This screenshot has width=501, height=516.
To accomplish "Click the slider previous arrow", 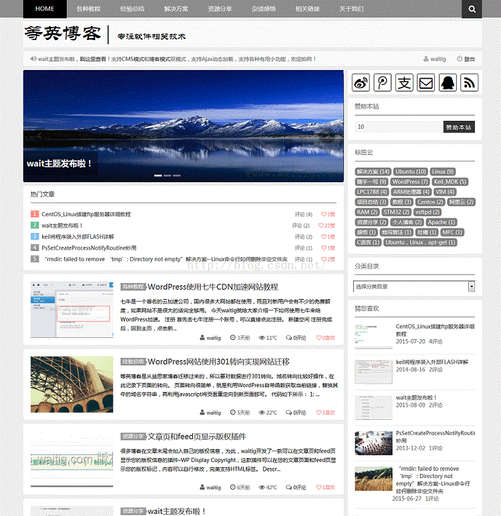I will click(39, 136).
